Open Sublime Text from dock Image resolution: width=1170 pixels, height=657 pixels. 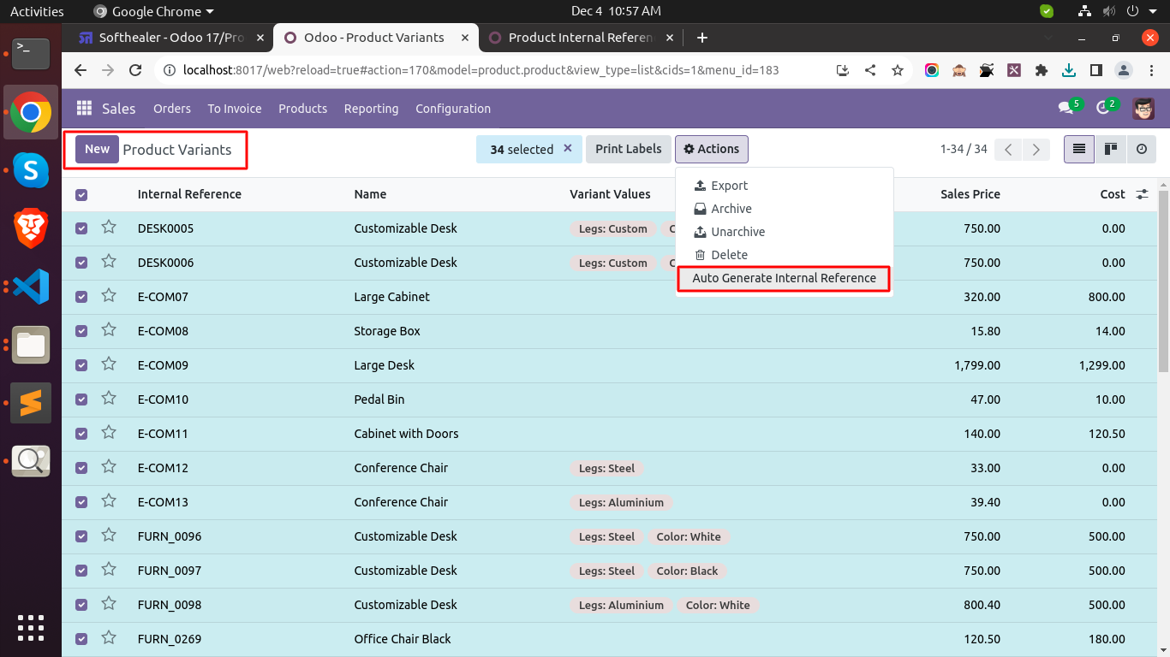coord(31,402)
